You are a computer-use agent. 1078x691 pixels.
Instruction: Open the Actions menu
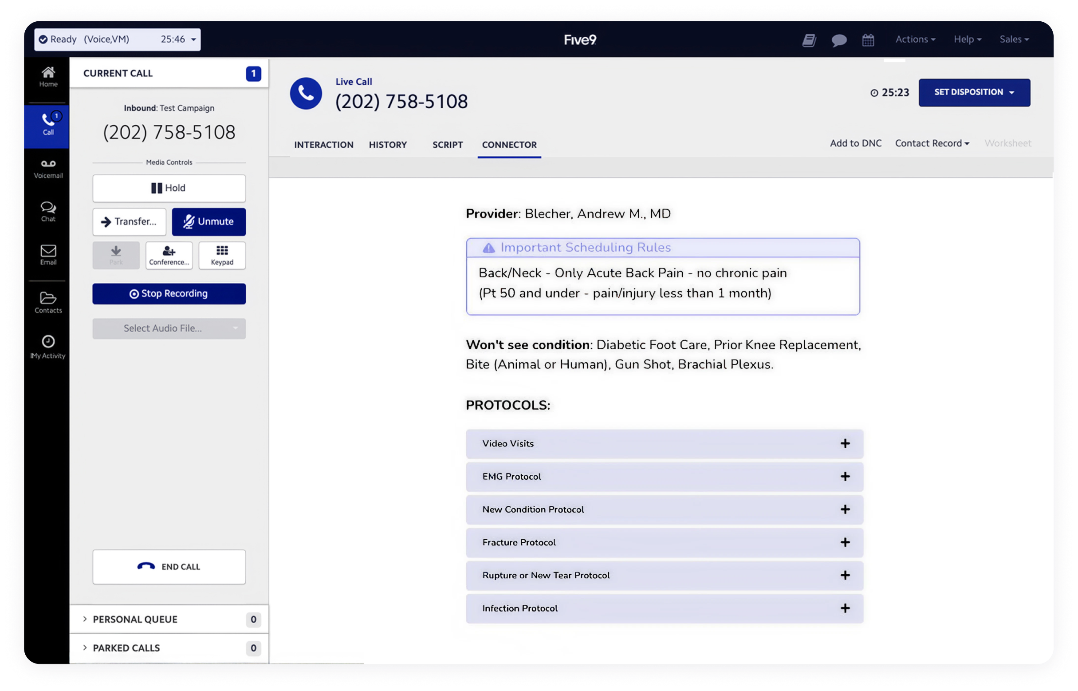point(915,39)
